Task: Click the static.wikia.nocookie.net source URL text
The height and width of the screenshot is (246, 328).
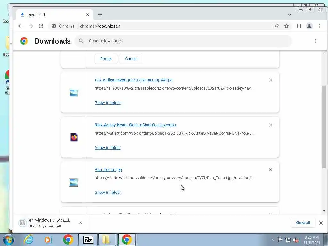Action: (175, 178)
